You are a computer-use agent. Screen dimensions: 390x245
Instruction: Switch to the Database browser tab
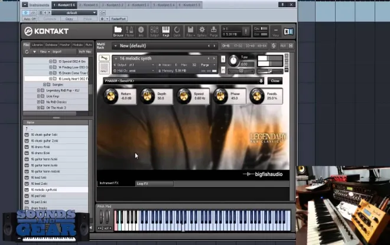(x=51, y=45)
